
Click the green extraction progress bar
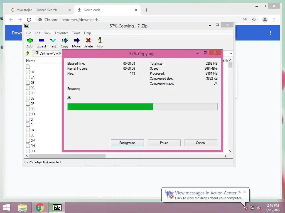110,107
